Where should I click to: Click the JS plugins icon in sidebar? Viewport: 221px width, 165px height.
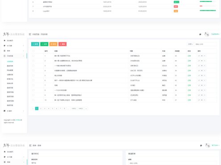point(4,111)
